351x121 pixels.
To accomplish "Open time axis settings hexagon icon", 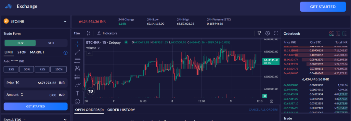I will point(271,101).
